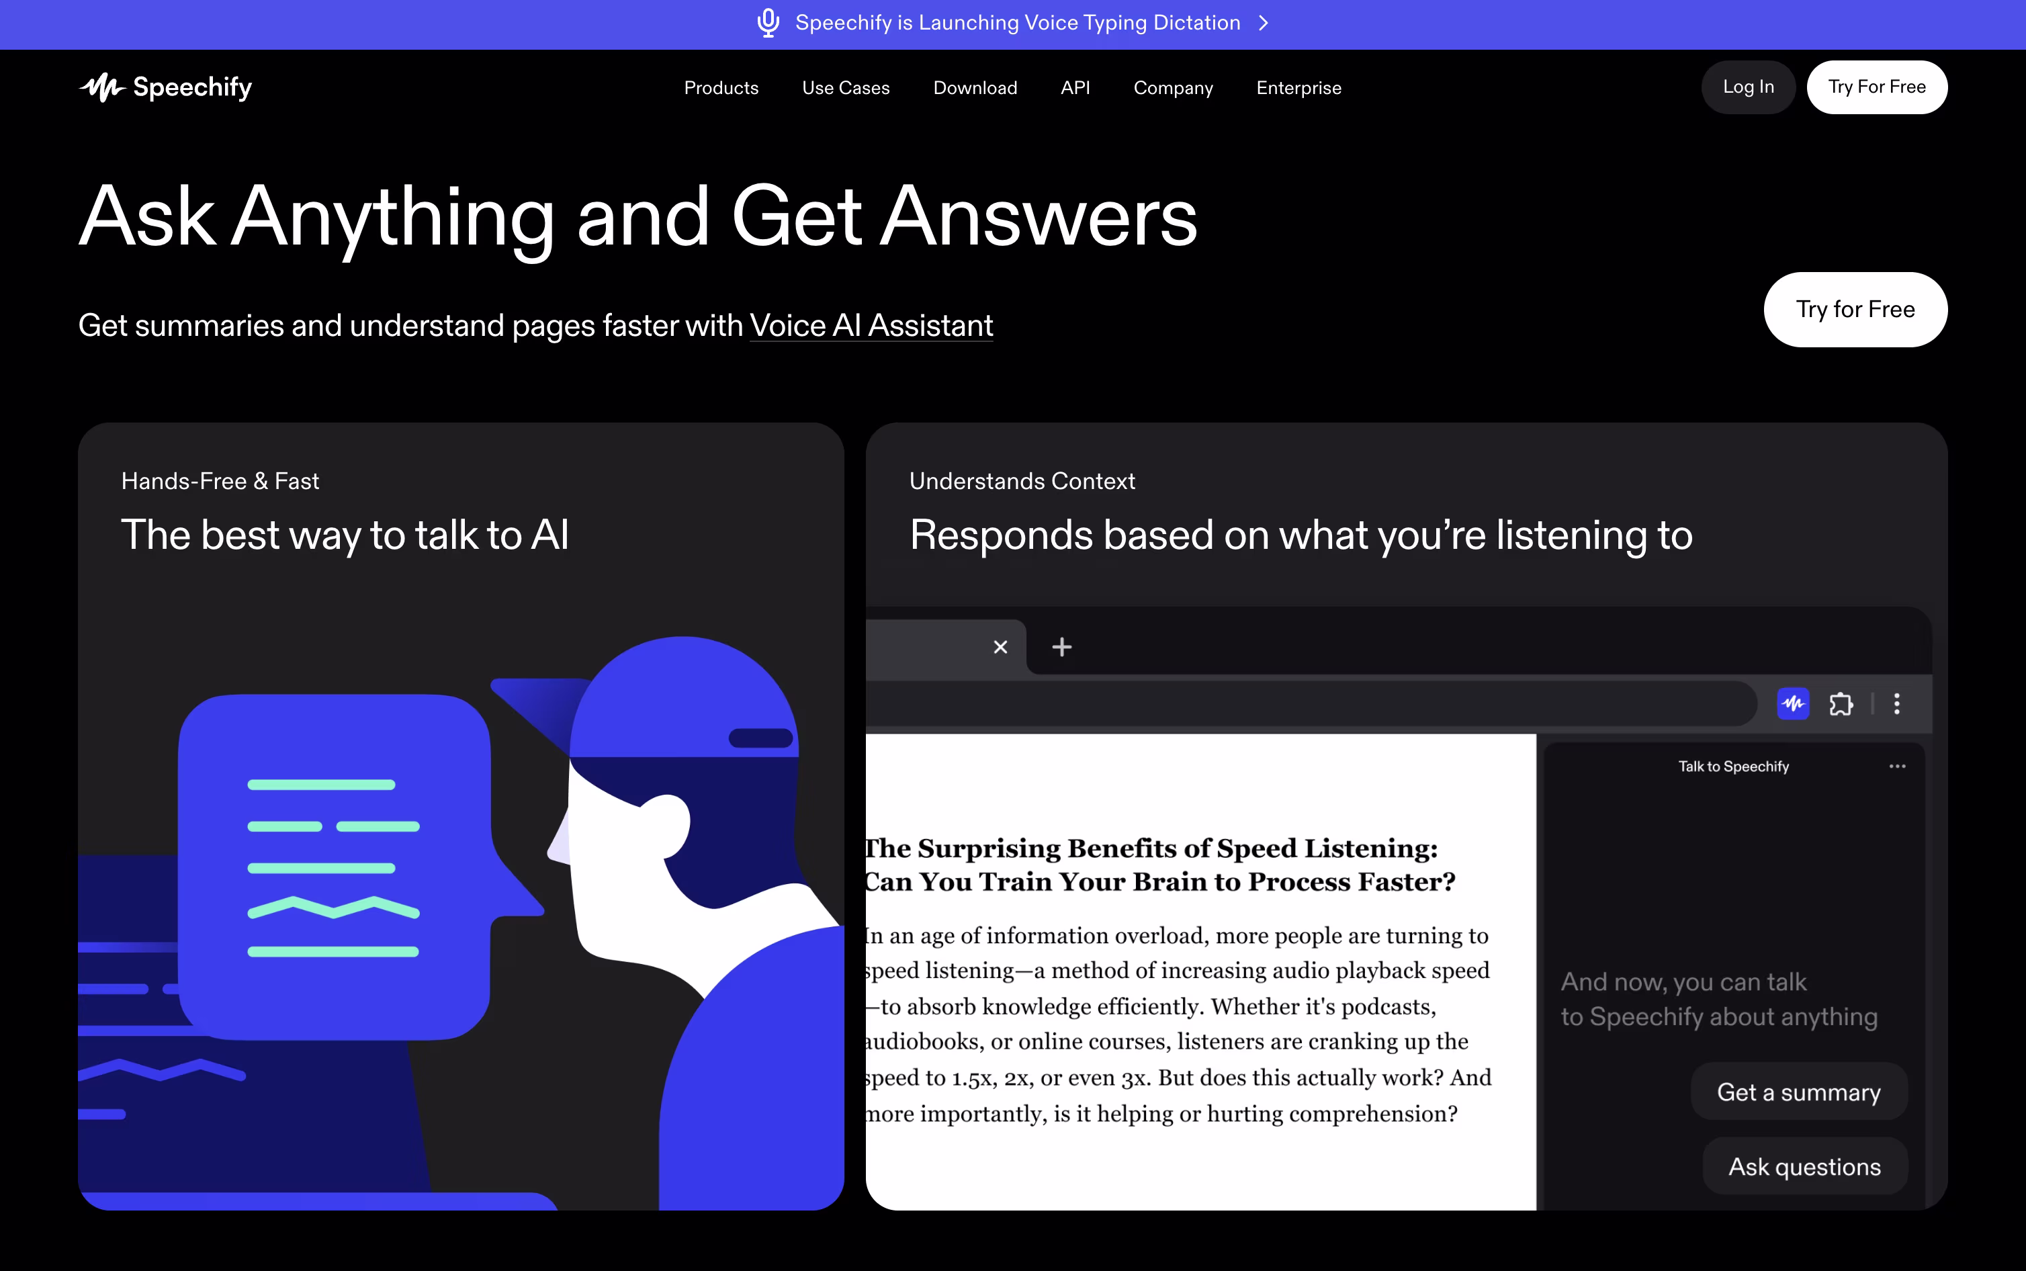Click the Talk to Speechify panel title

1732,766
